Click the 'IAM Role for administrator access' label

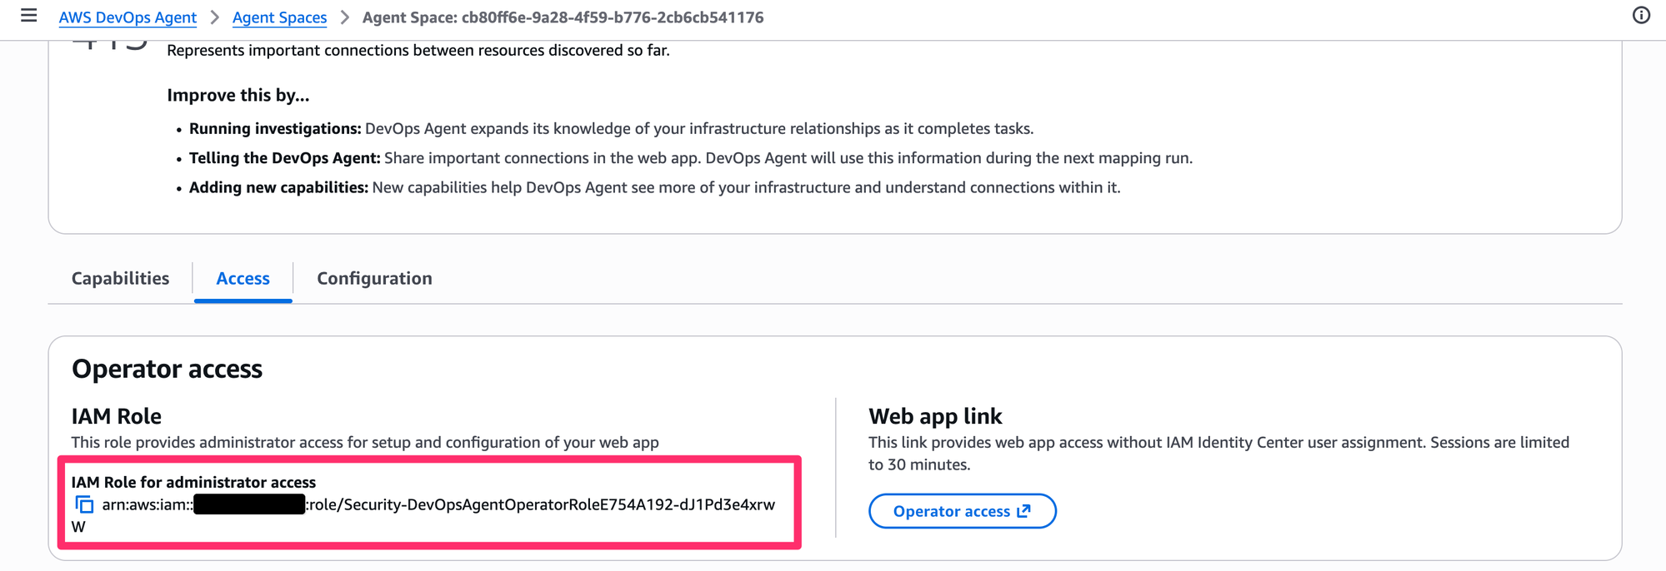point(193,482)
